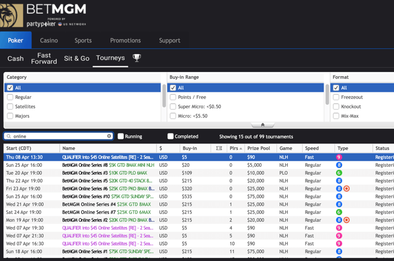The width and height of the screenshot is (394, 261).
Task: Click the ticket column header icon
Action: [219, 148]
